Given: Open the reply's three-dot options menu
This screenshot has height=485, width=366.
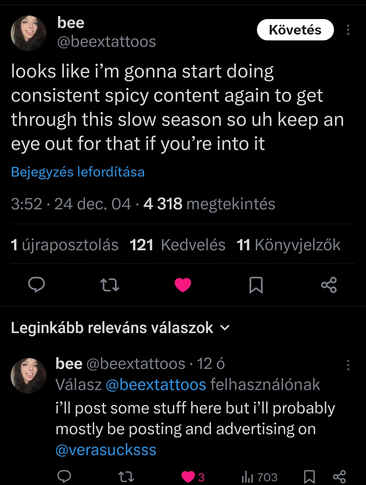Looking at the screenshot, I should click(348, 365).
